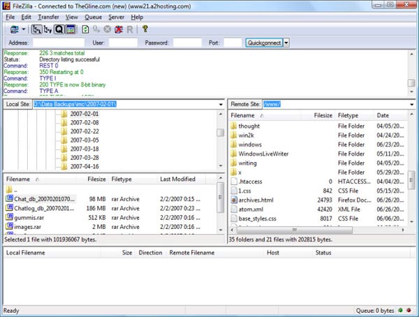Sort local files by Filesize column
419x317 pixels.
pos(96,179)
